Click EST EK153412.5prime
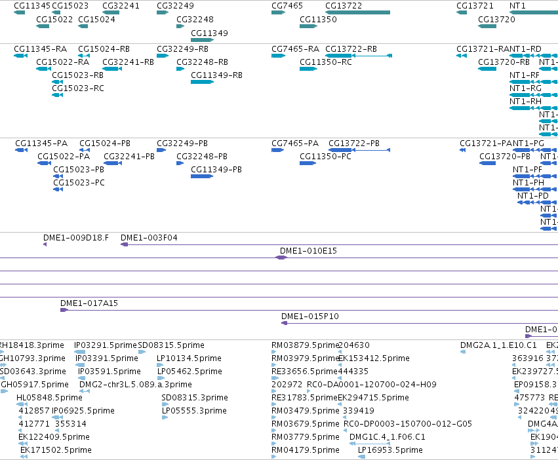Image resolution: width=558 pixels, height=460 pixels. [x=340, y=365]
